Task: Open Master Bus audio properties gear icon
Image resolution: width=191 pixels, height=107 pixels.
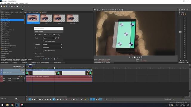Action: (x=180, y=10)
